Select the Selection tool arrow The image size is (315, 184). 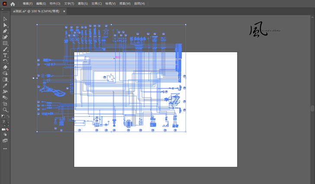coord(5,19)
